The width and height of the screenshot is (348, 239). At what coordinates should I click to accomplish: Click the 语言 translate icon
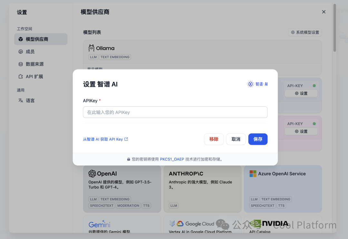pyautogui.click(x=21, y=101)
